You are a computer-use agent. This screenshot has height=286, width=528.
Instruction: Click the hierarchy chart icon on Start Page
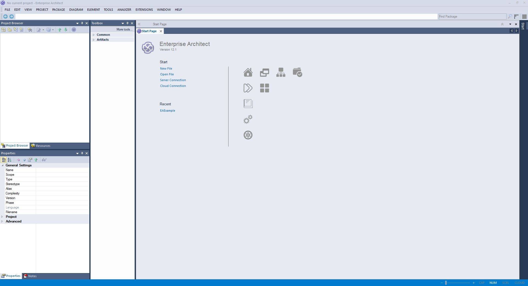click(x=281, y=72)
